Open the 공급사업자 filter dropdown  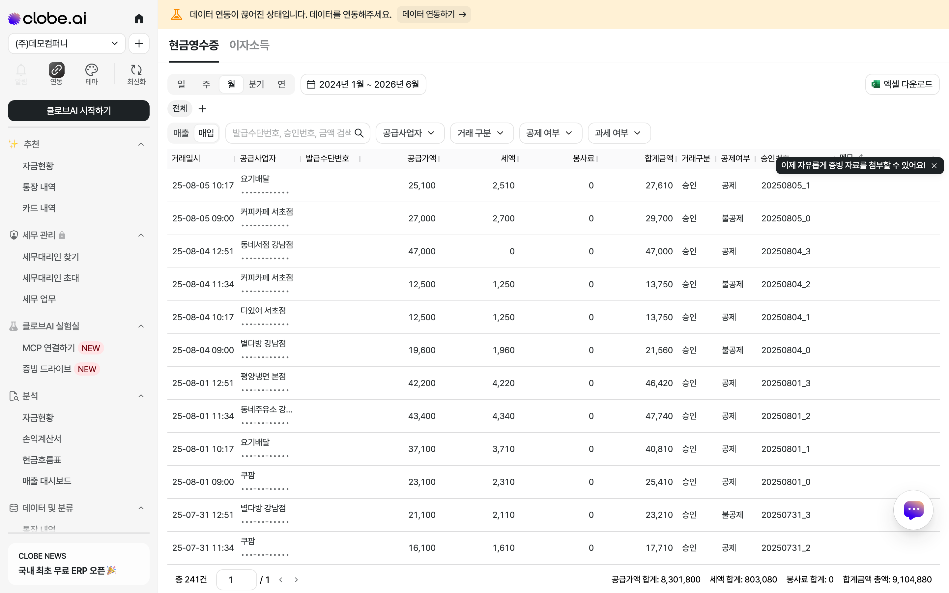[x=410, y=133]
